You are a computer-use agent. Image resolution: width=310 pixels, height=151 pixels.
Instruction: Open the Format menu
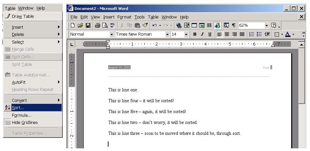pyautogui.click(x=124, y=17)
